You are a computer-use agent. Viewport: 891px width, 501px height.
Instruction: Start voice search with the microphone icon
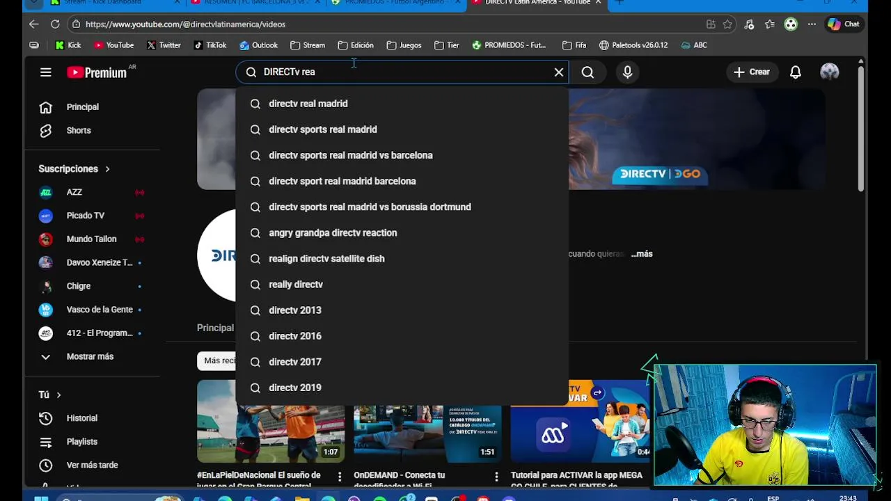[627, 72]
